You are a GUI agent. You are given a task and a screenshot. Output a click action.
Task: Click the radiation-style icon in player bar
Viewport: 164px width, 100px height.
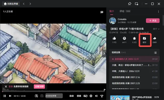(102, 96)
